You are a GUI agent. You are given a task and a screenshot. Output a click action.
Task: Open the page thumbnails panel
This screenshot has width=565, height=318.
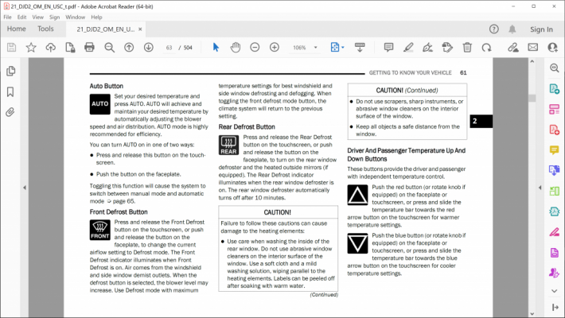[x=11, y=71]
